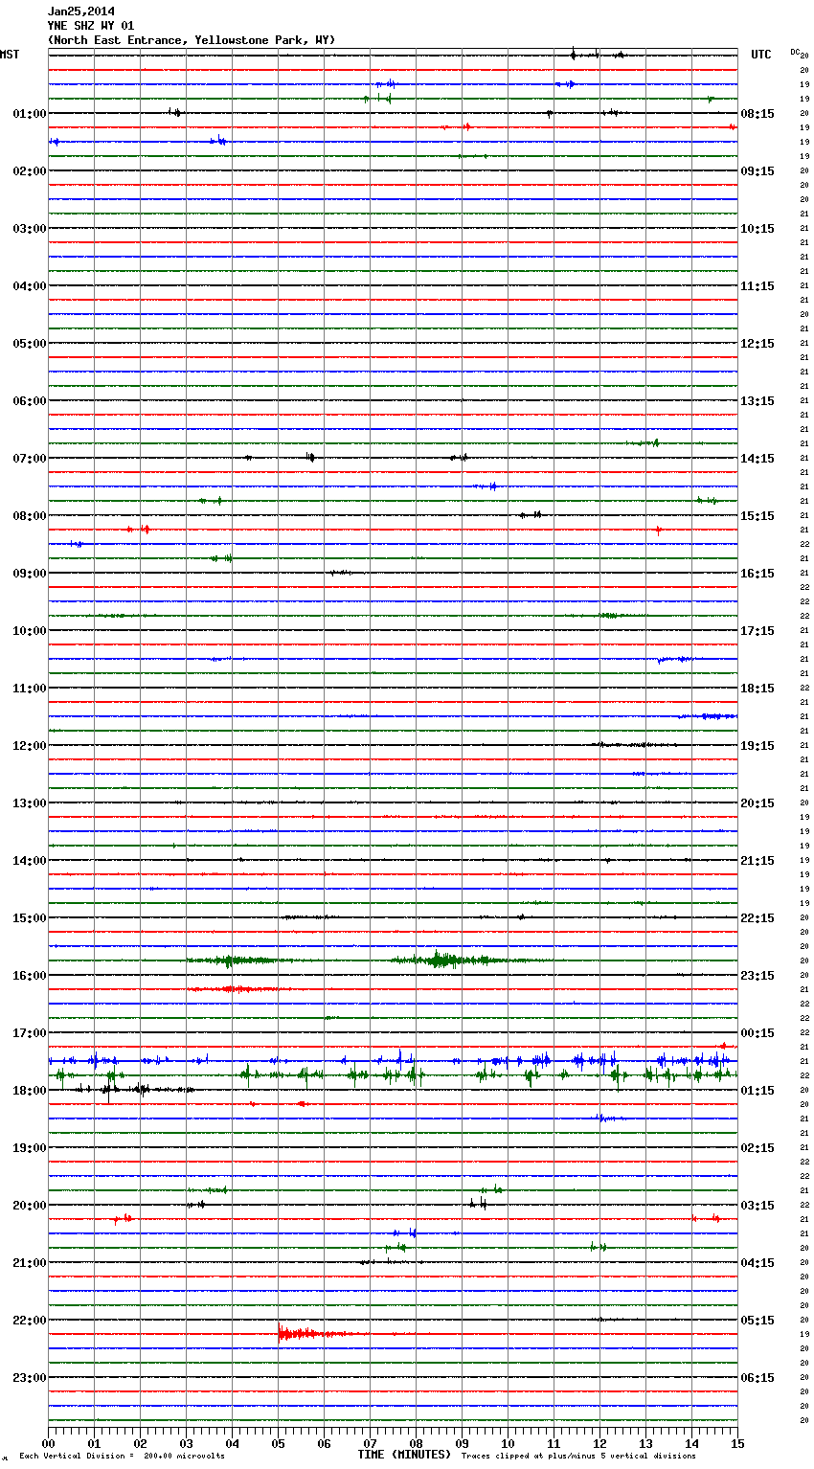The width and height of the screenshot is (814, 1469).
Task: Click the '12:15' UTC time label
Action: [757, 344]
